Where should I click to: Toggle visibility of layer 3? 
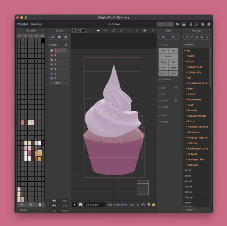tap(51, 64)
